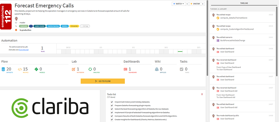This screenshot has height=122, width=279.
Task: Open the red dashboard icon
Action: pos(126,69)
